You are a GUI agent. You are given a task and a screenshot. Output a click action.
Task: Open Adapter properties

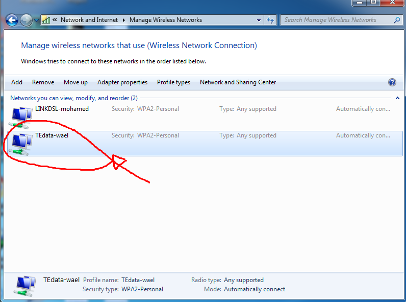[122, 82]
